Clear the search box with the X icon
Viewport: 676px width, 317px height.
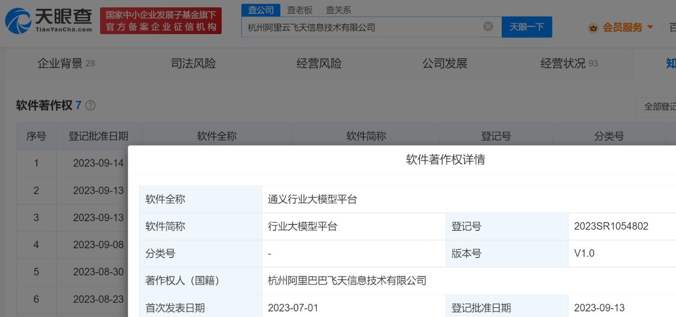pos(488,27)
